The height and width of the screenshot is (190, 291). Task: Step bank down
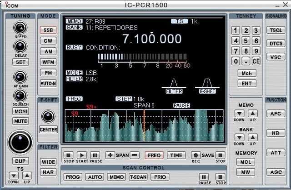(x=240, y=137)
